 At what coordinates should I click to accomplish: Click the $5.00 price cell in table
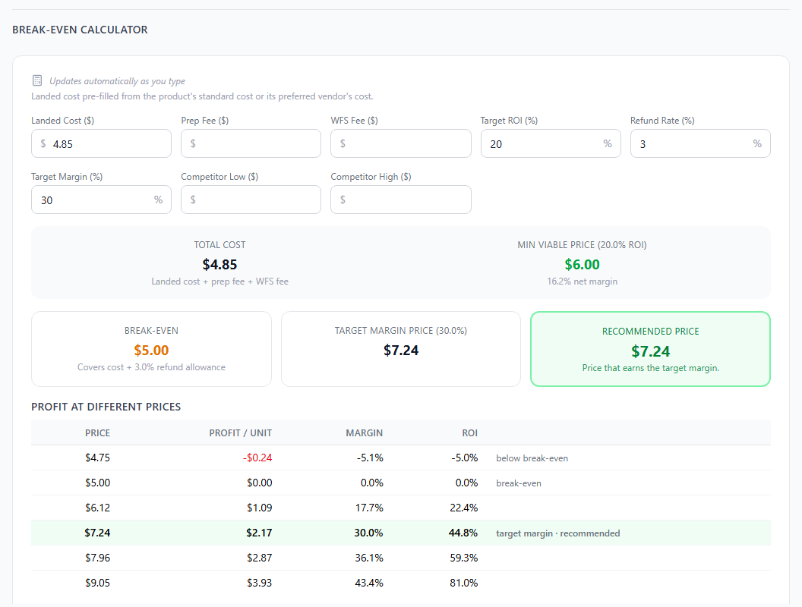(98, 483)
